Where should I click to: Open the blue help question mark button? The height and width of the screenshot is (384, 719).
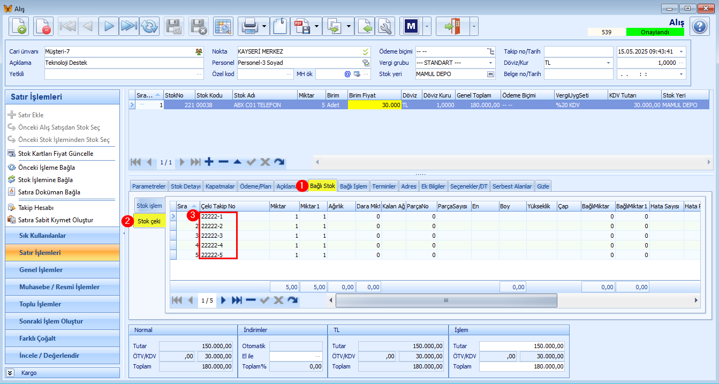tap(700, 26)
